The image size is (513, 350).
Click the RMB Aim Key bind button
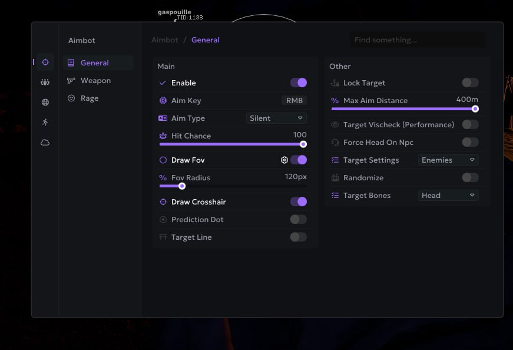click(294, 101)
